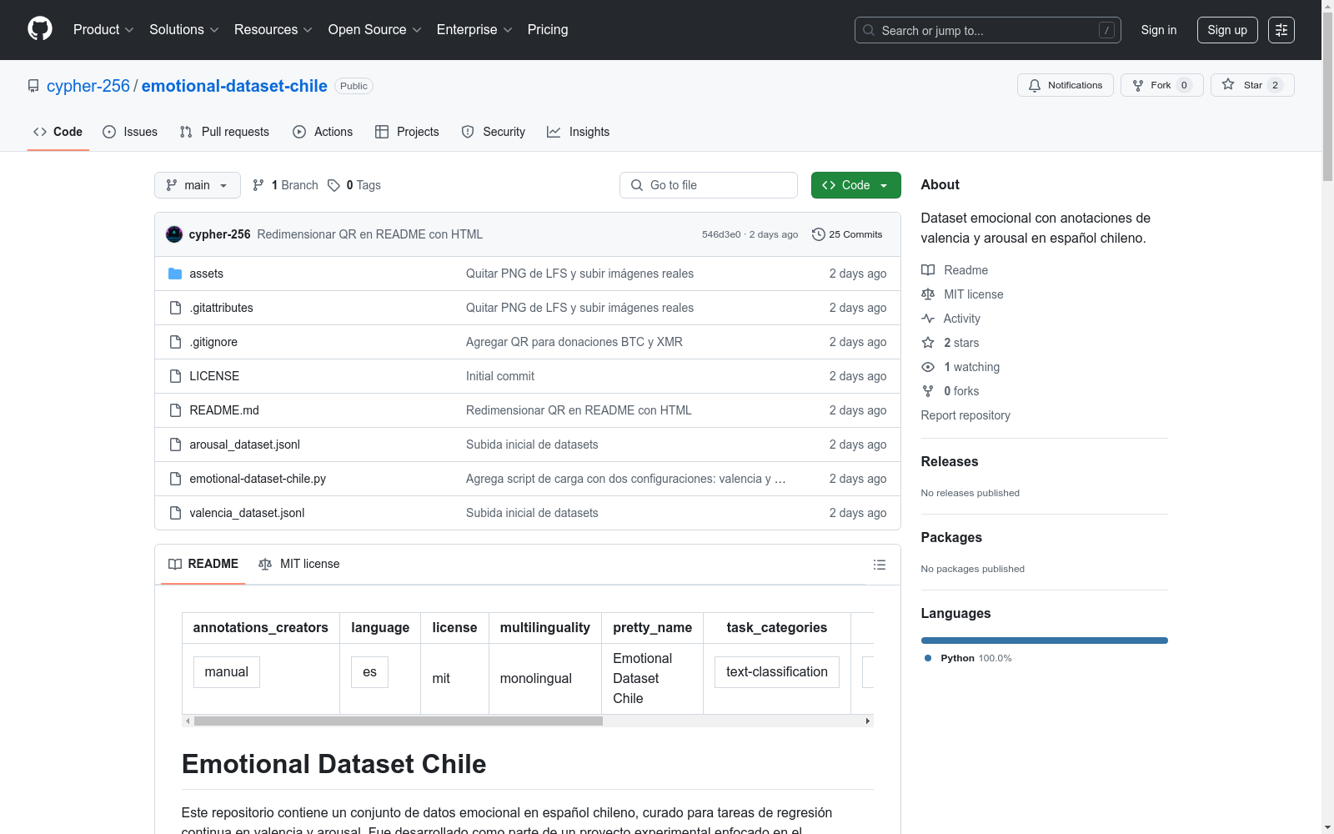
Task: Expand the Solutions menu
Action: [183, 29]
